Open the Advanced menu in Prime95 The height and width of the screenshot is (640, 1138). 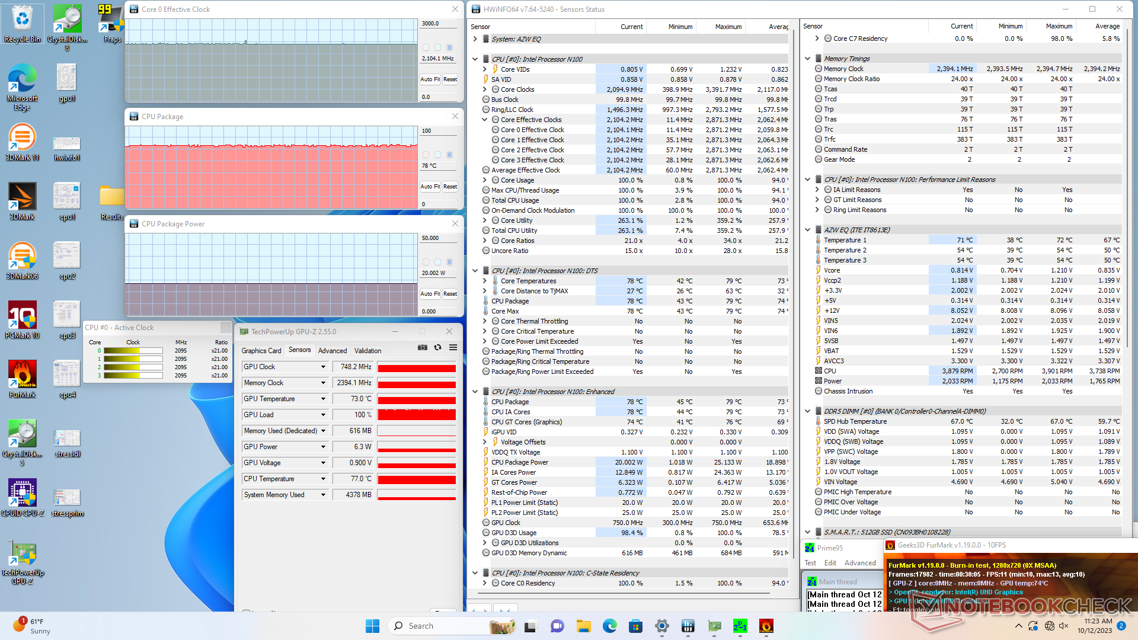pyautogui.click(x=859, y=563)
